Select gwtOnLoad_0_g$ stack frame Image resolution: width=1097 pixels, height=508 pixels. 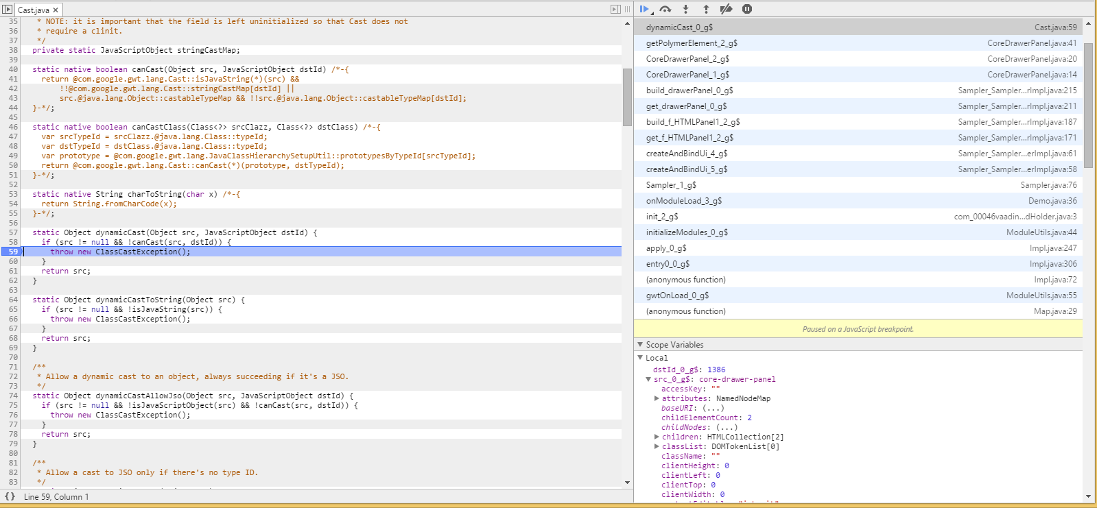pyautogui.click(x=858, y=295)
